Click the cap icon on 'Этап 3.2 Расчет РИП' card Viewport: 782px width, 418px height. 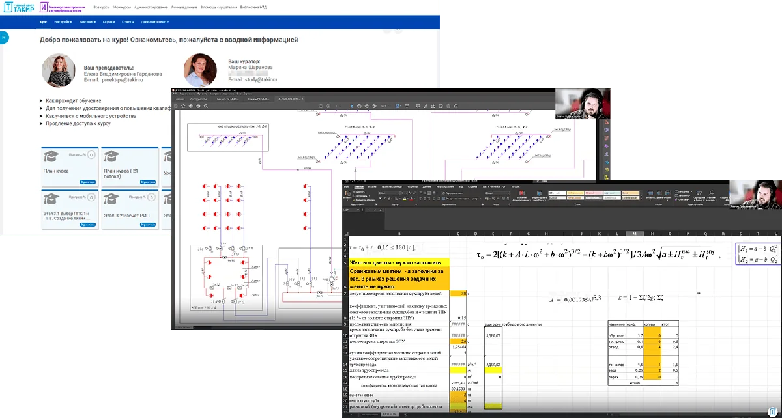tap(111, 198)
